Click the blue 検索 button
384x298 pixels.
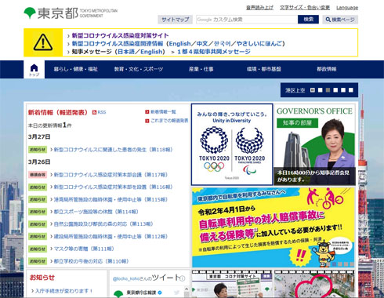point(308,20)
